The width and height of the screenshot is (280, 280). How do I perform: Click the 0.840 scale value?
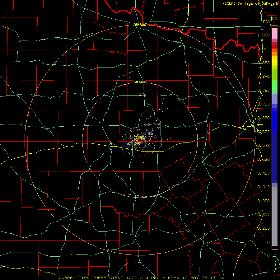[264, 76]
